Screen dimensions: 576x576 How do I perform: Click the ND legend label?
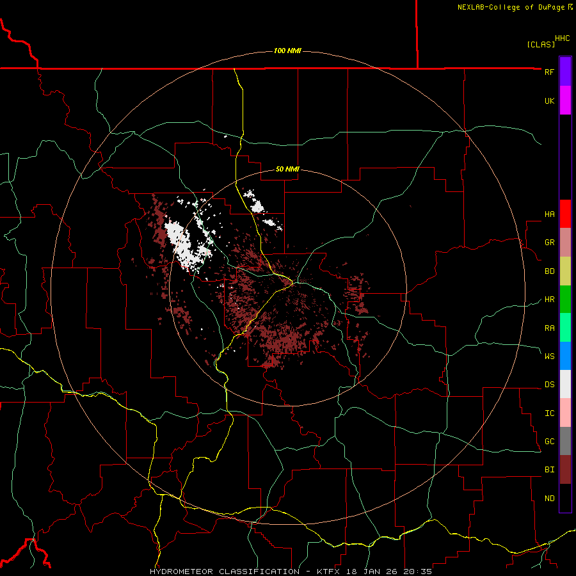point(549,499)
